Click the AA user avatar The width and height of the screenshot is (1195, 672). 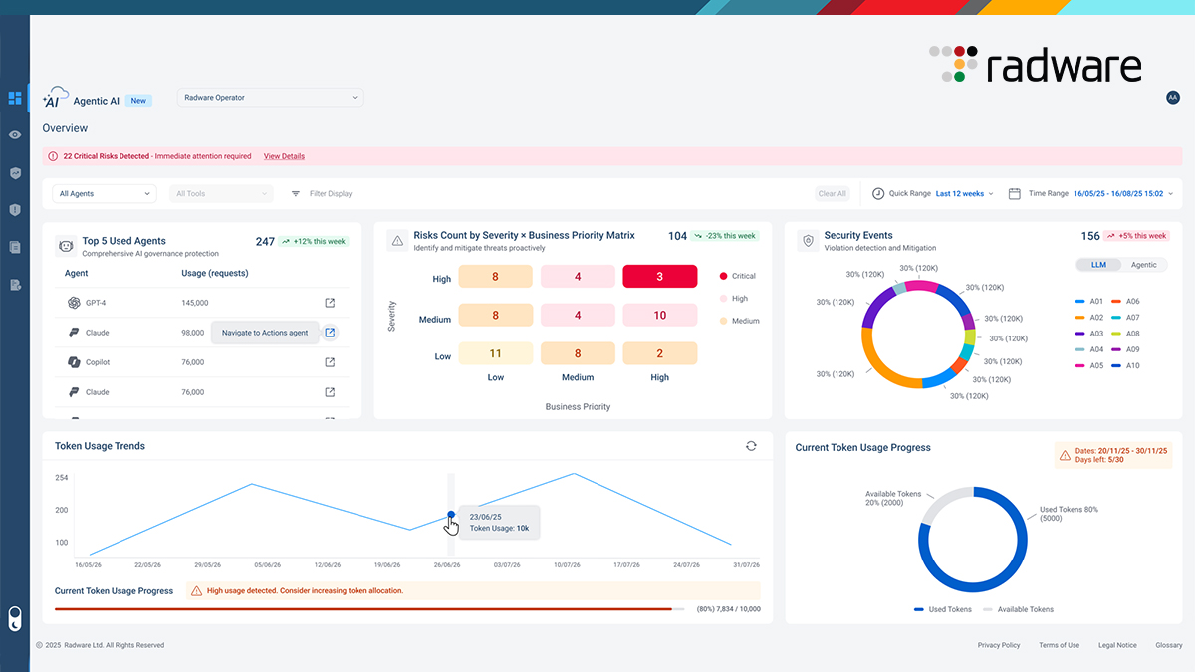pos(1172,98)
